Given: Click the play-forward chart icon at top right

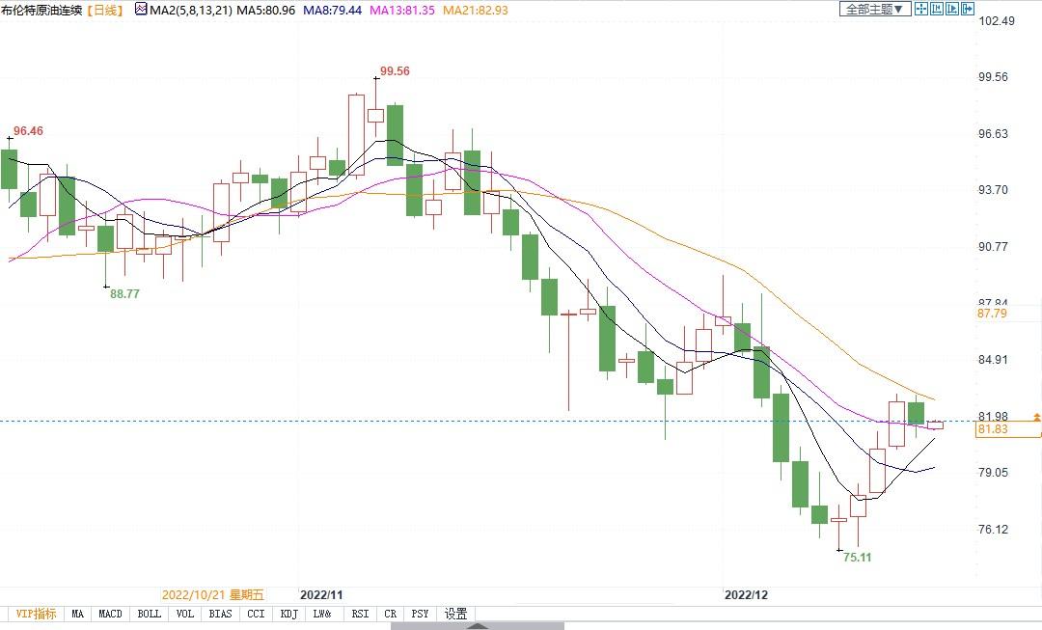Looking at the screenshot, I should 952,10.
